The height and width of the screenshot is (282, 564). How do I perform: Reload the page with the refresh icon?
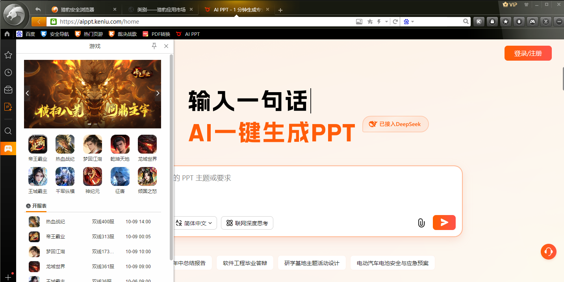(395, 22)
